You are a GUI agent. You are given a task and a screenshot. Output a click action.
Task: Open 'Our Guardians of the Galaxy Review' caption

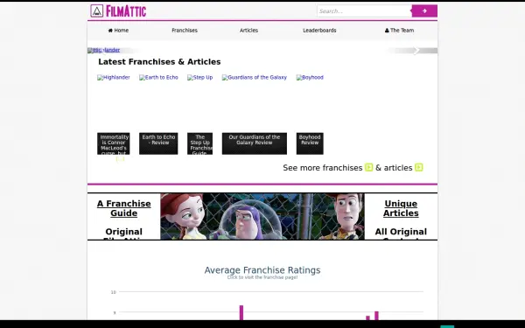point(255,144)
